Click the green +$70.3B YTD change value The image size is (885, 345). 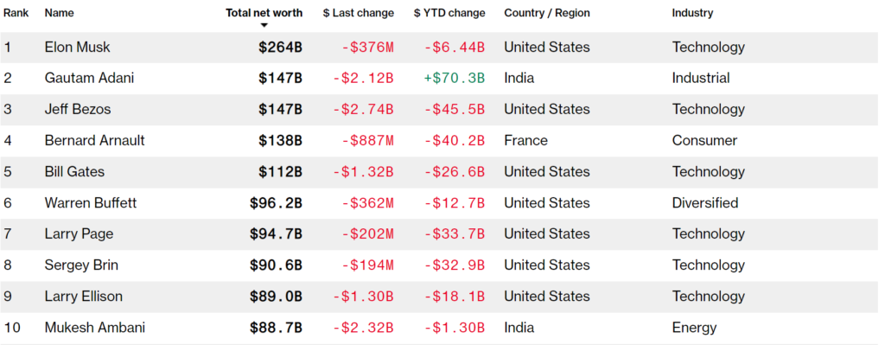(455, 78)
